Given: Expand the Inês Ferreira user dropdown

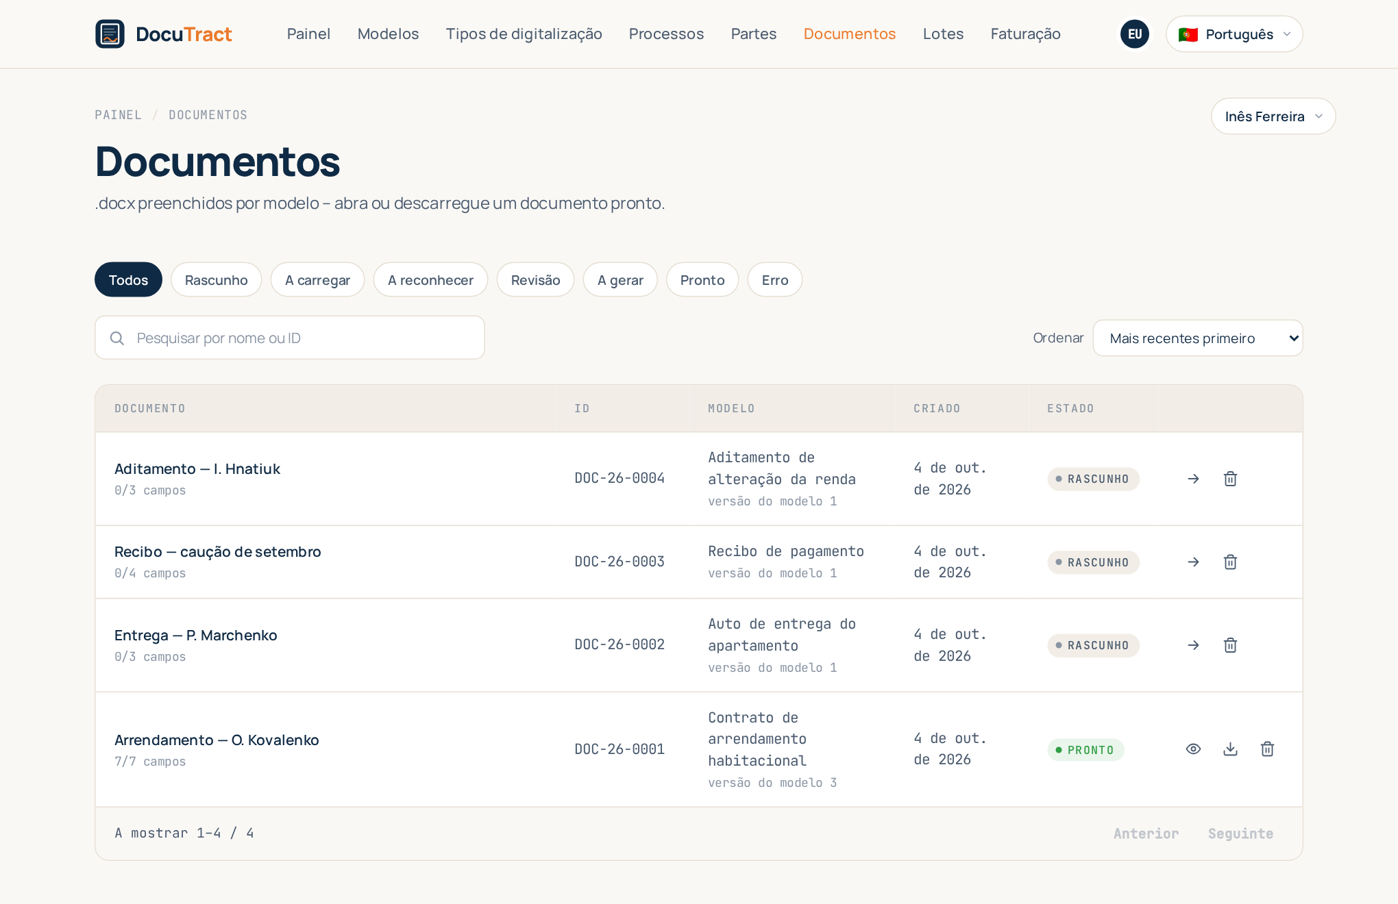Looking at the screenshot, I should point(1273,116).
